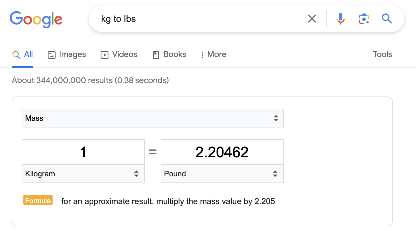Click the Google logo
Image resolution: width=416 pixels, height=231 pixels.
click(x=36, y=19)
